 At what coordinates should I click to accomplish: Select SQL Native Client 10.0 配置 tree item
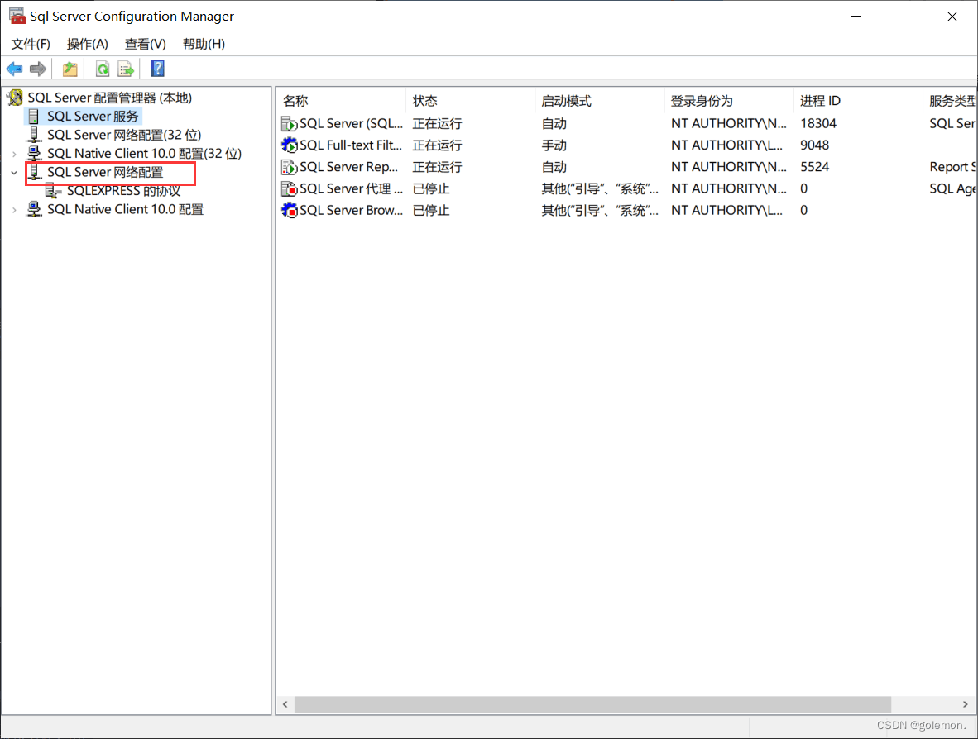point(126,209)
